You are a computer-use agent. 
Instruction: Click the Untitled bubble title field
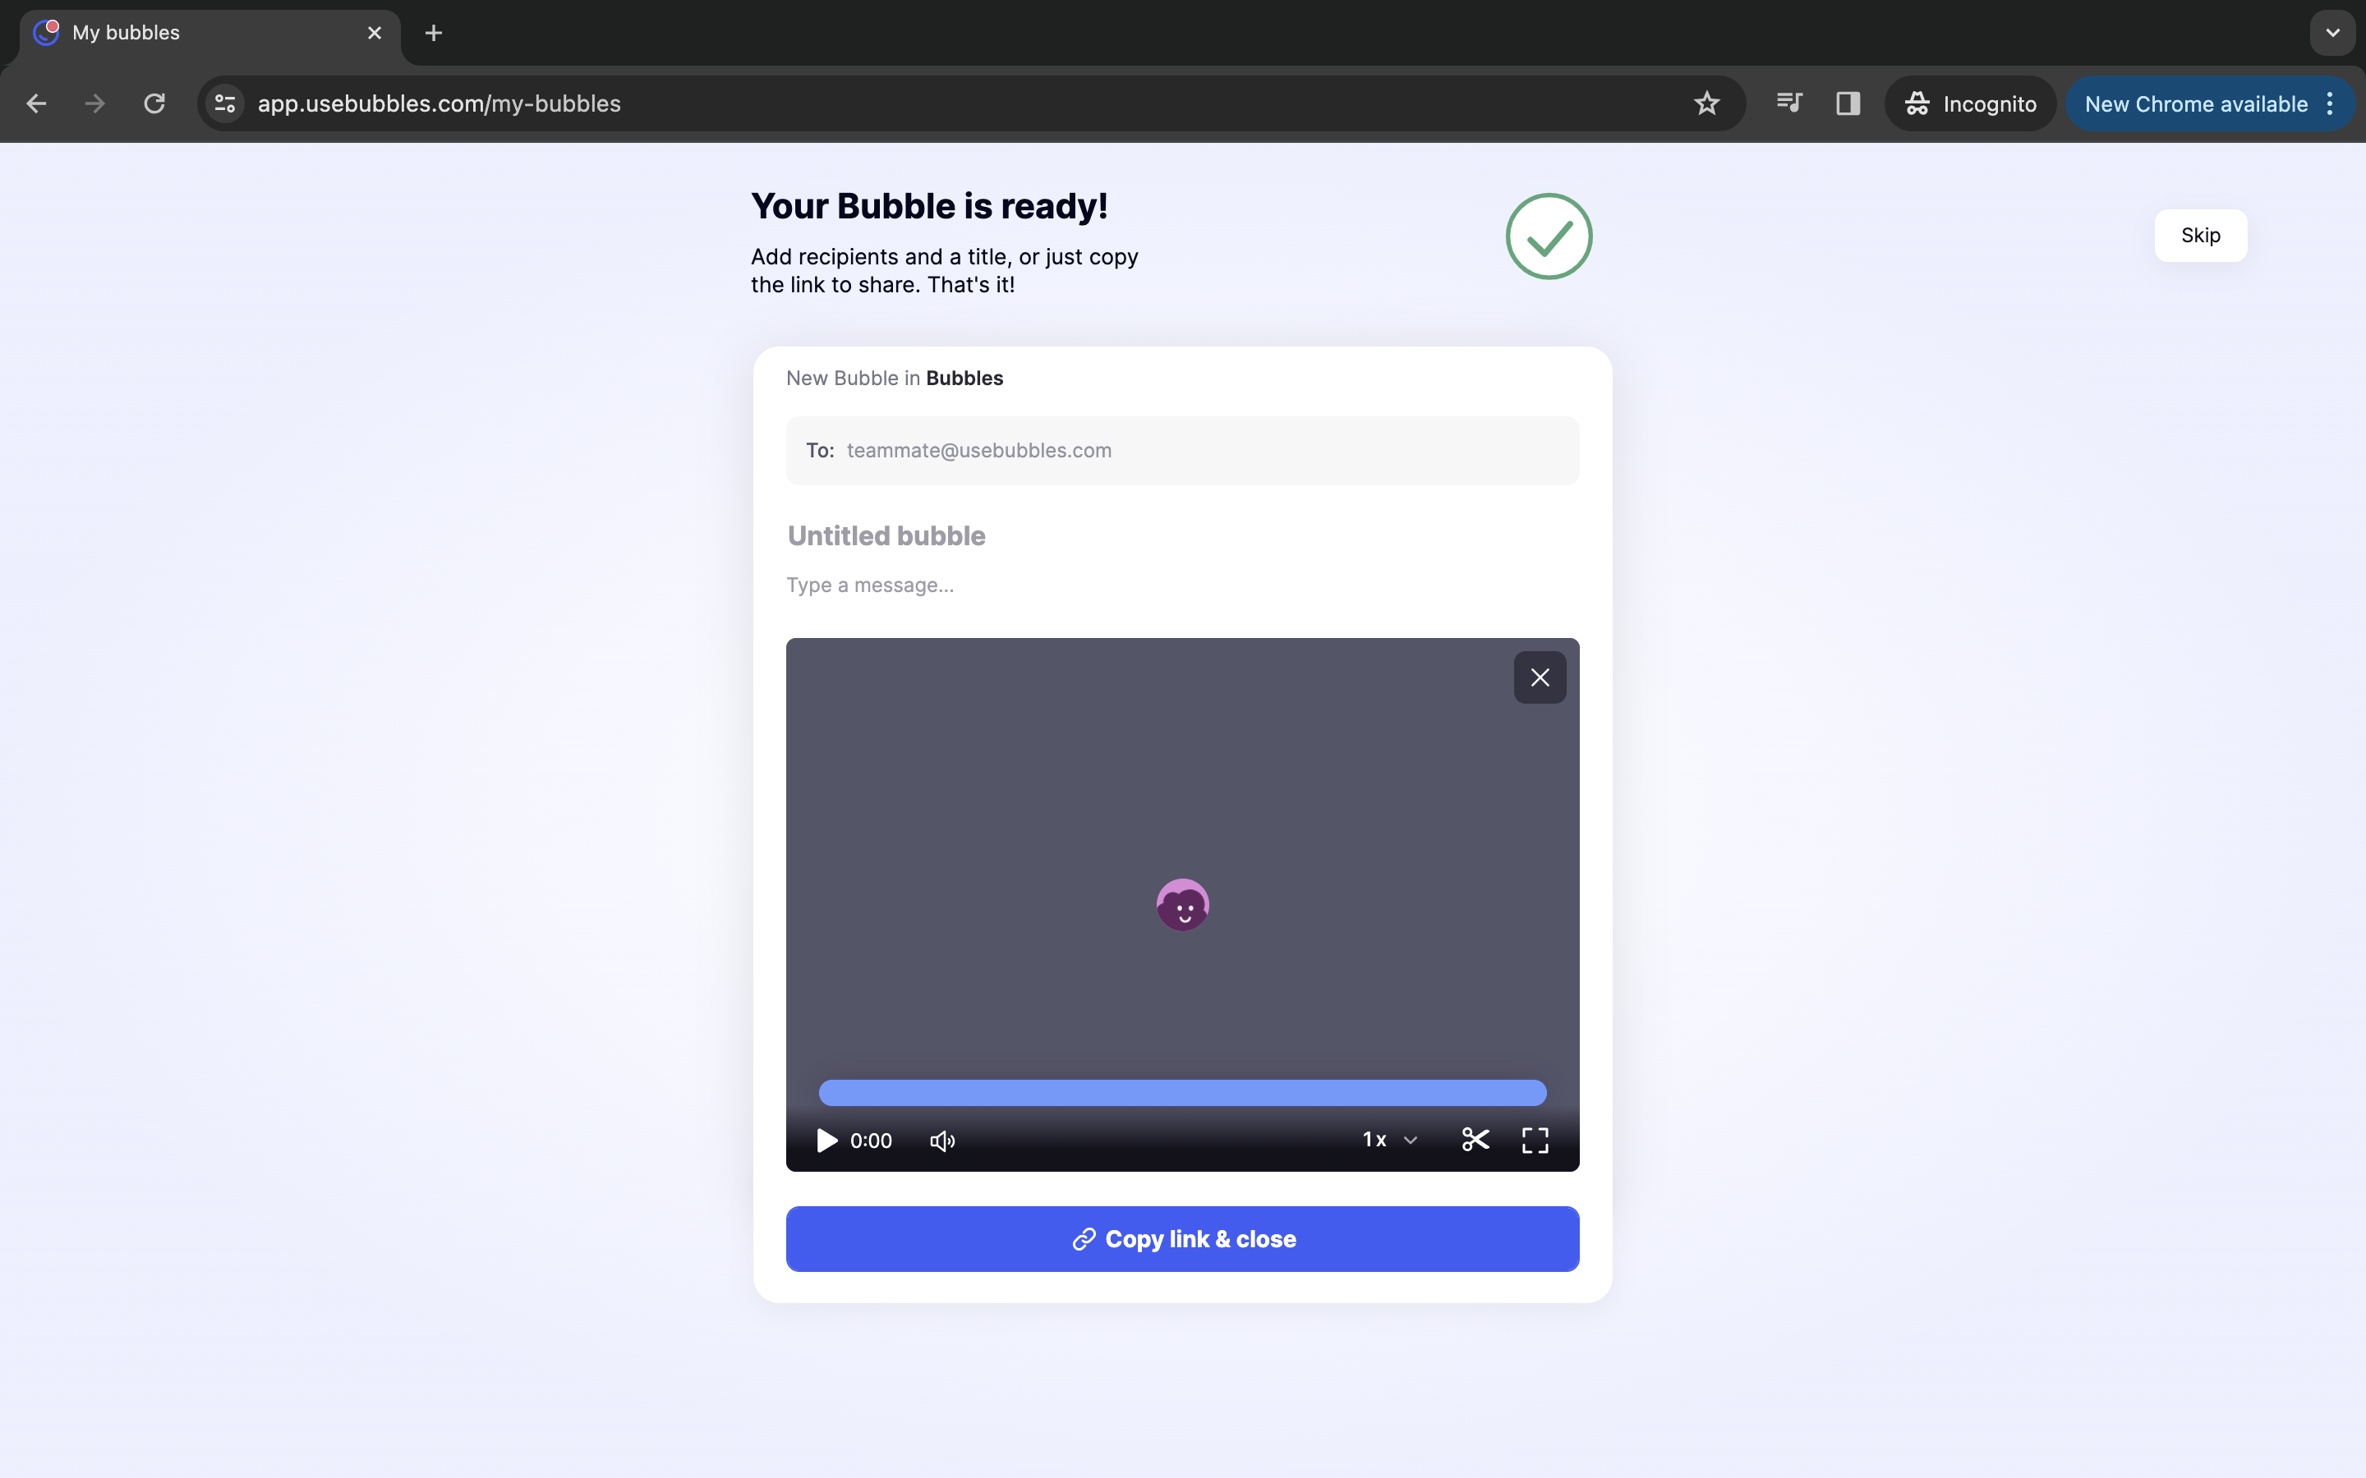tap(886, 536)
